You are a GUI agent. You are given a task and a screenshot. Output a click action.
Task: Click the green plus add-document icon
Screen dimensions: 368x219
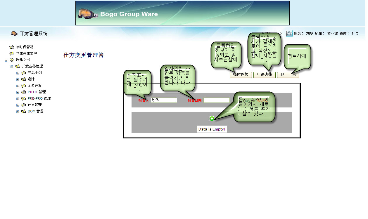[212, 119]
